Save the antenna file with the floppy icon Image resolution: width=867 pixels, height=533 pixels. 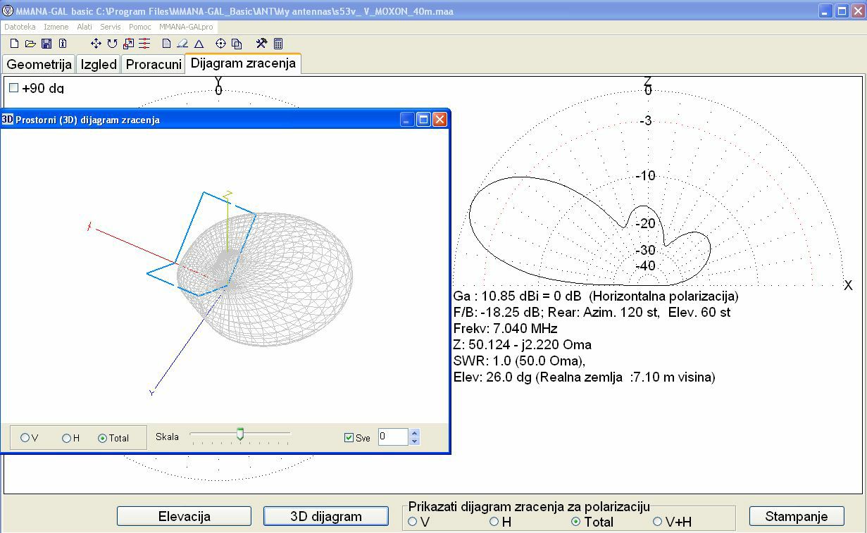[x=46, y=44]
